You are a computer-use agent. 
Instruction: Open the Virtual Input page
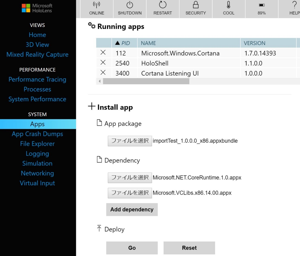(37, 183)
